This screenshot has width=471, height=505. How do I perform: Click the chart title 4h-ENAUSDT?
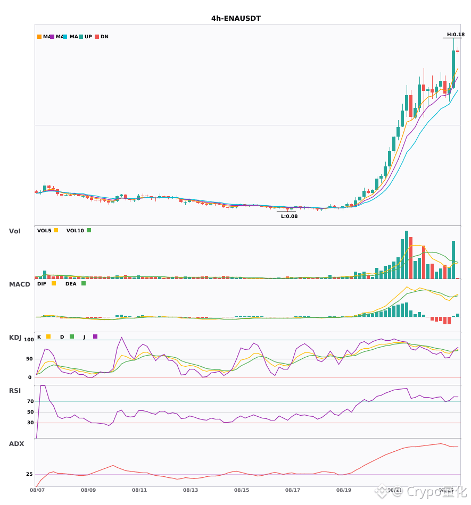pyautogui.click(x=236, y=19)
